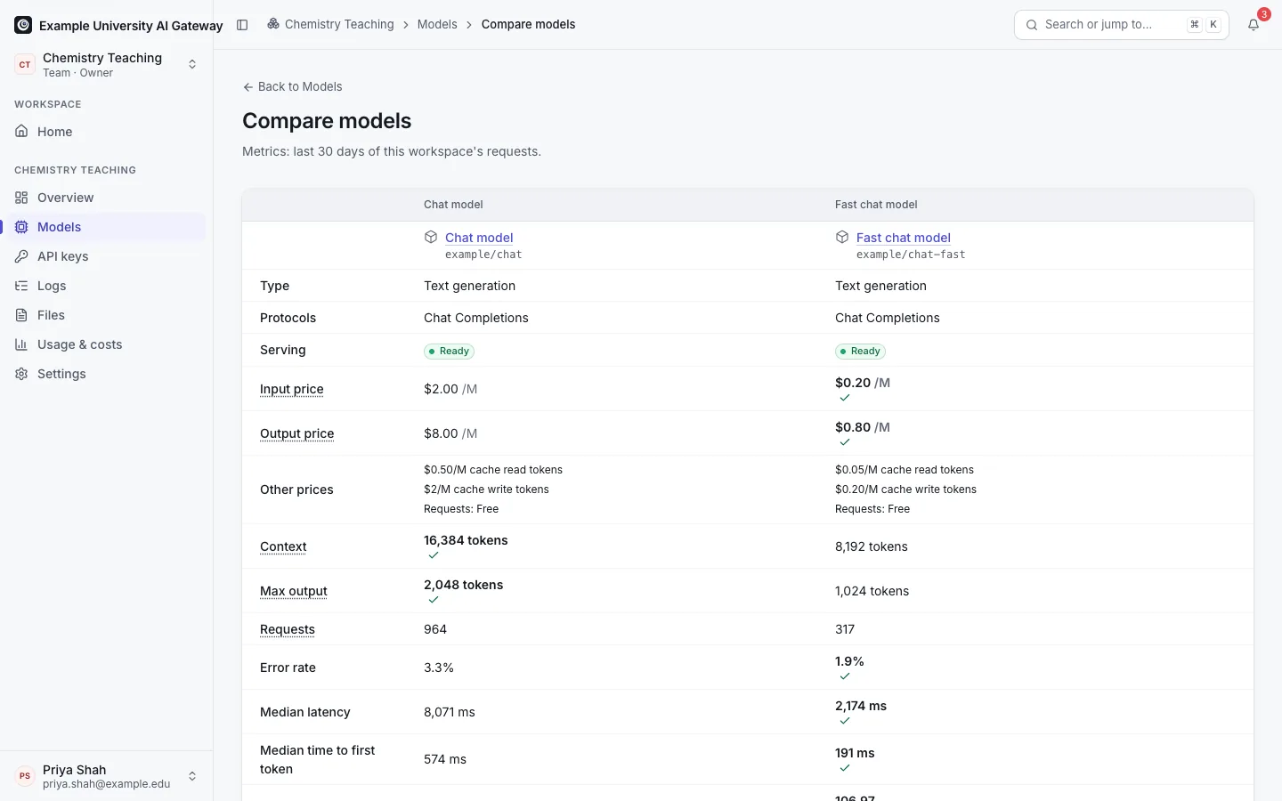The width and height of the screenshot is (1282, 801).
Task: Click Models breadcrumb
Action: click(x=437, y=24)
